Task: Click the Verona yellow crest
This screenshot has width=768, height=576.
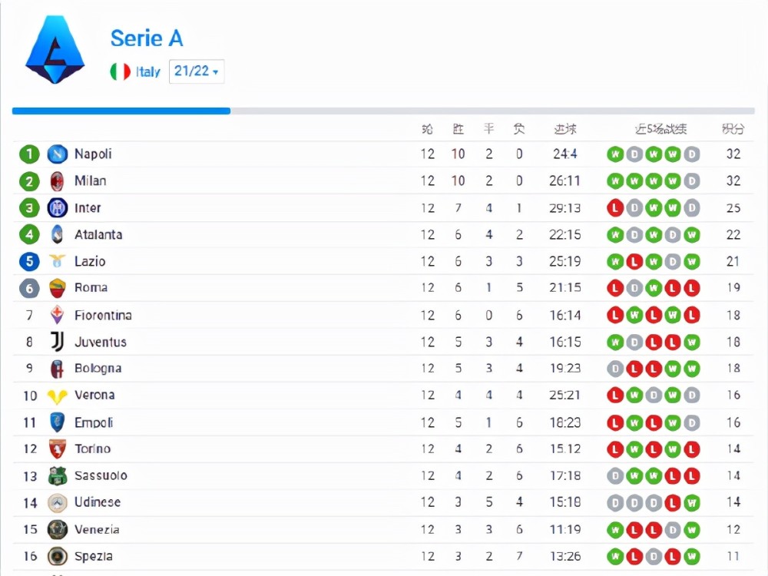Action: point(58,396)
